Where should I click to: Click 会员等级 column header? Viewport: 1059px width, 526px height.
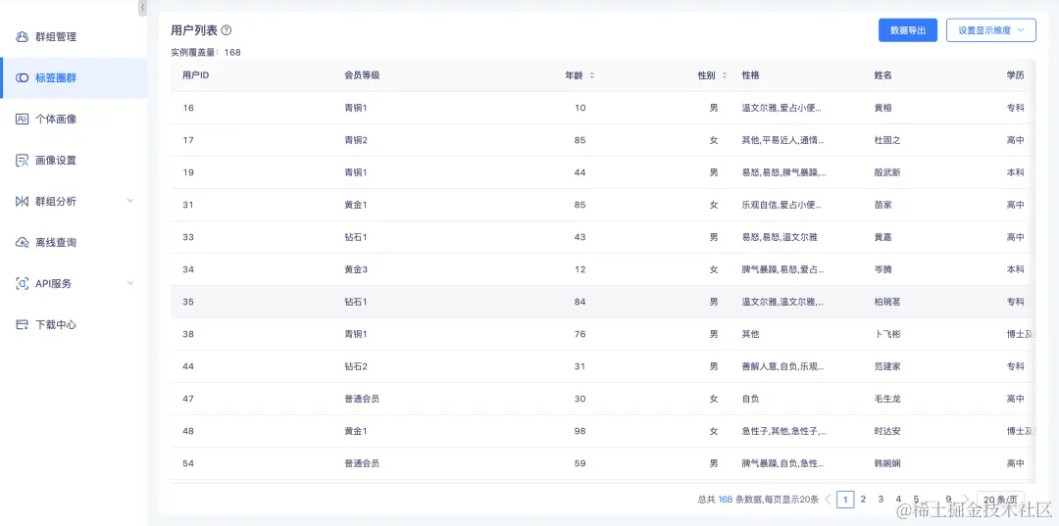[x=362, y=75]
